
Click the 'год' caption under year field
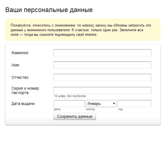pos(120,109)
